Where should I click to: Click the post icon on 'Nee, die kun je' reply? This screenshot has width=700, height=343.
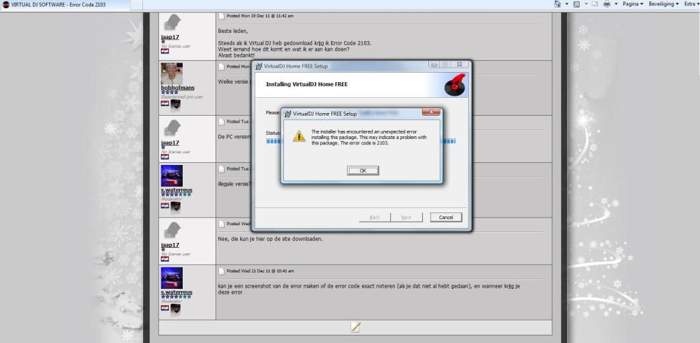[x=222, y=224]
